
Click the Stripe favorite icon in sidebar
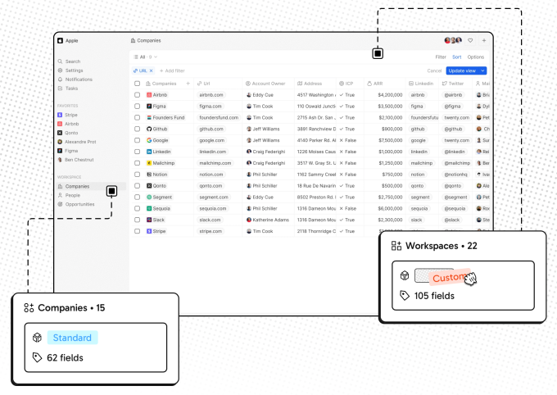(x=60, y=115)
